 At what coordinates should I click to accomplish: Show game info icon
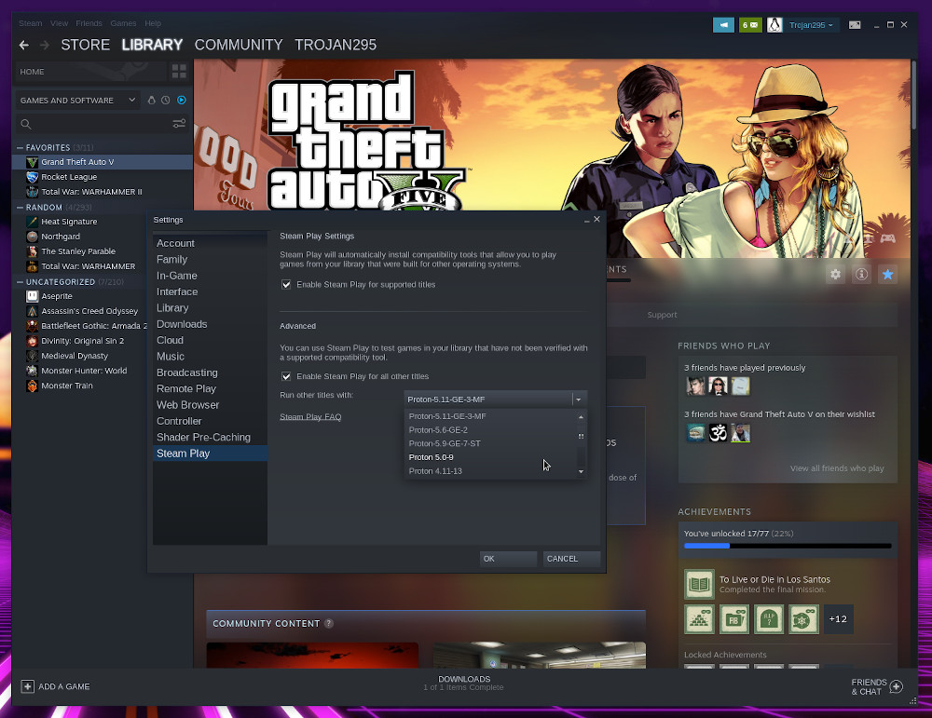pyautogui.click(x=861, y=275)
